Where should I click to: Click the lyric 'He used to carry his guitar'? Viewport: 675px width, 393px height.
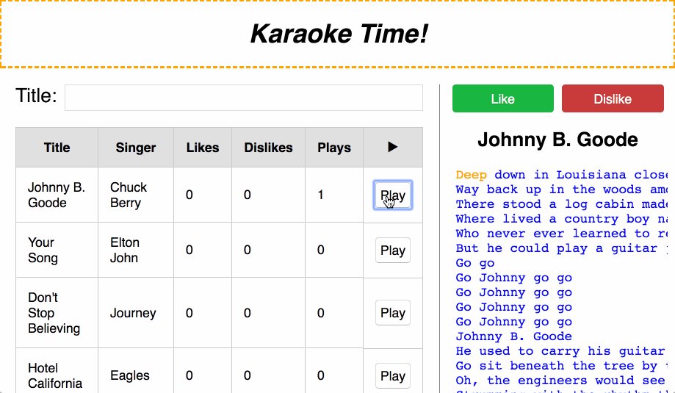click(x=560, y=351)
